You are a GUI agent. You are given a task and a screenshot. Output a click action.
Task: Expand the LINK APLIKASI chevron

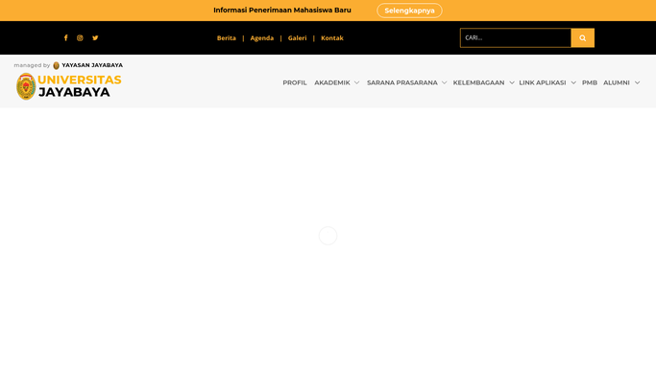[573, 82]
